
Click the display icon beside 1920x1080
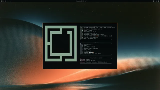82,33
